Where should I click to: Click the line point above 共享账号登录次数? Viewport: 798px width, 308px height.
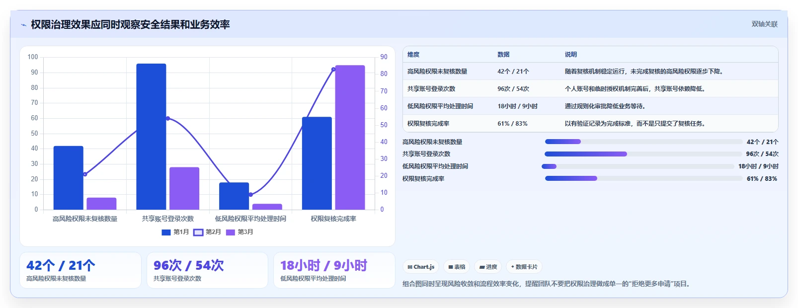pos(168,118)
